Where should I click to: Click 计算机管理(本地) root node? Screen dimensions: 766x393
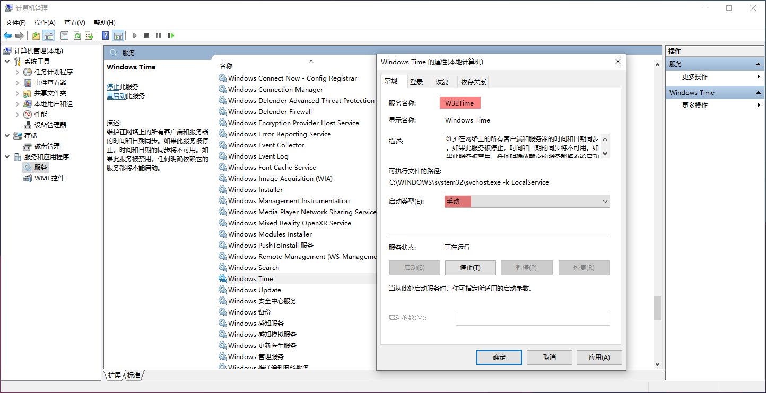coord(38,50)
